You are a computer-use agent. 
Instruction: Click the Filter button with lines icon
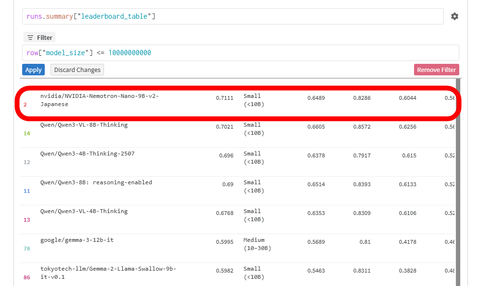39,37
